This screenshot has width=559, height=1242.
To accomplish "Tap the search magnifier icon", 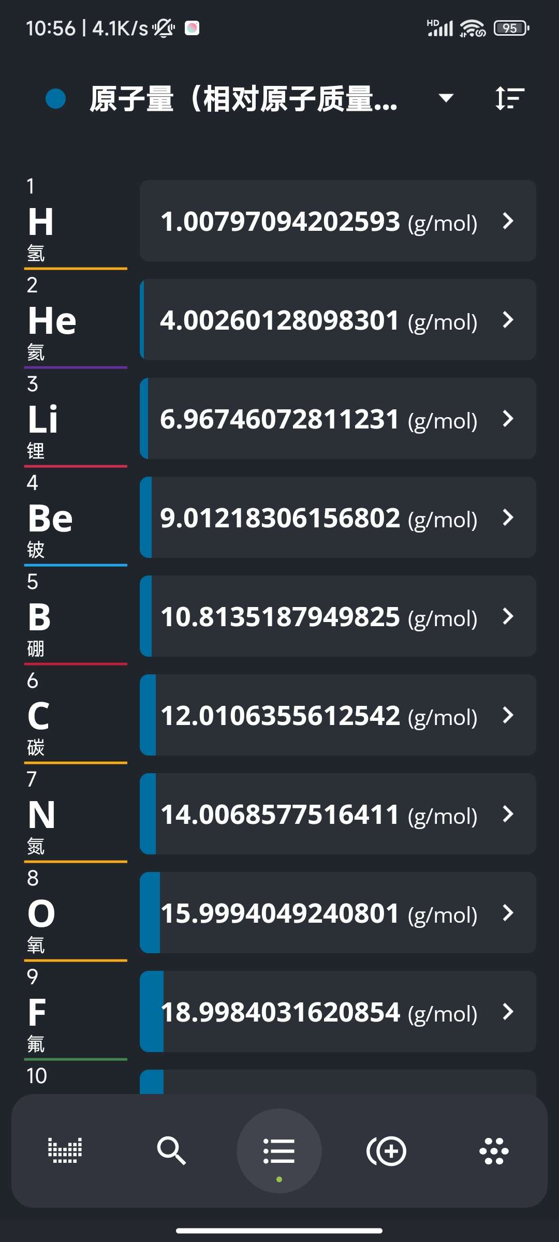I will pos(171,1150).
